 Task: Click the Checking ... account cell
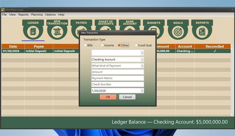[185, 51]
